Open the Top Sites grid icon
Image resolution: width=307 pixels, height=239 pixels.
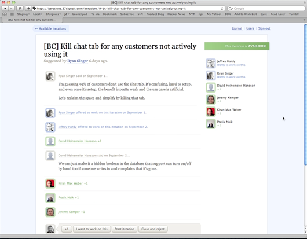pyautogui.click(x=12, y=14)
